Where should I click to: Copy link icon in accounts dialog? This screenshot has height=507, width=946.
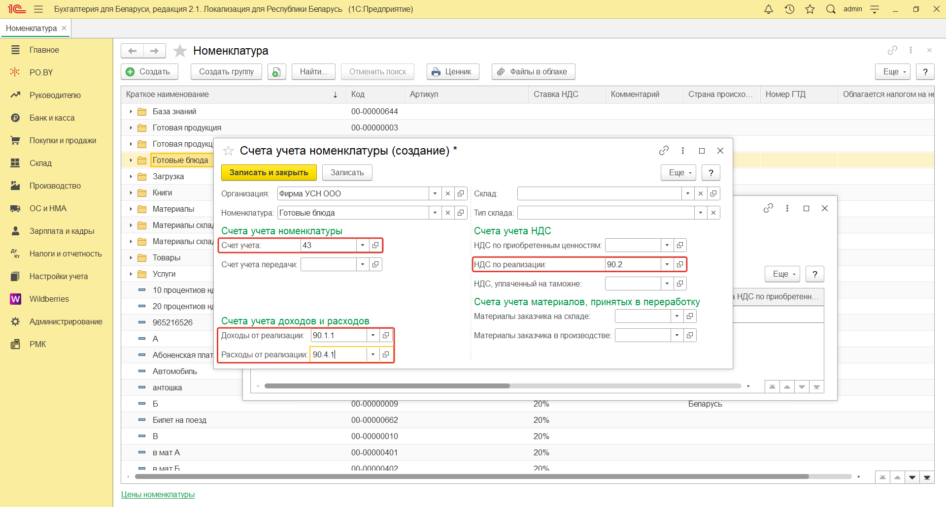[x=664, y=151]
